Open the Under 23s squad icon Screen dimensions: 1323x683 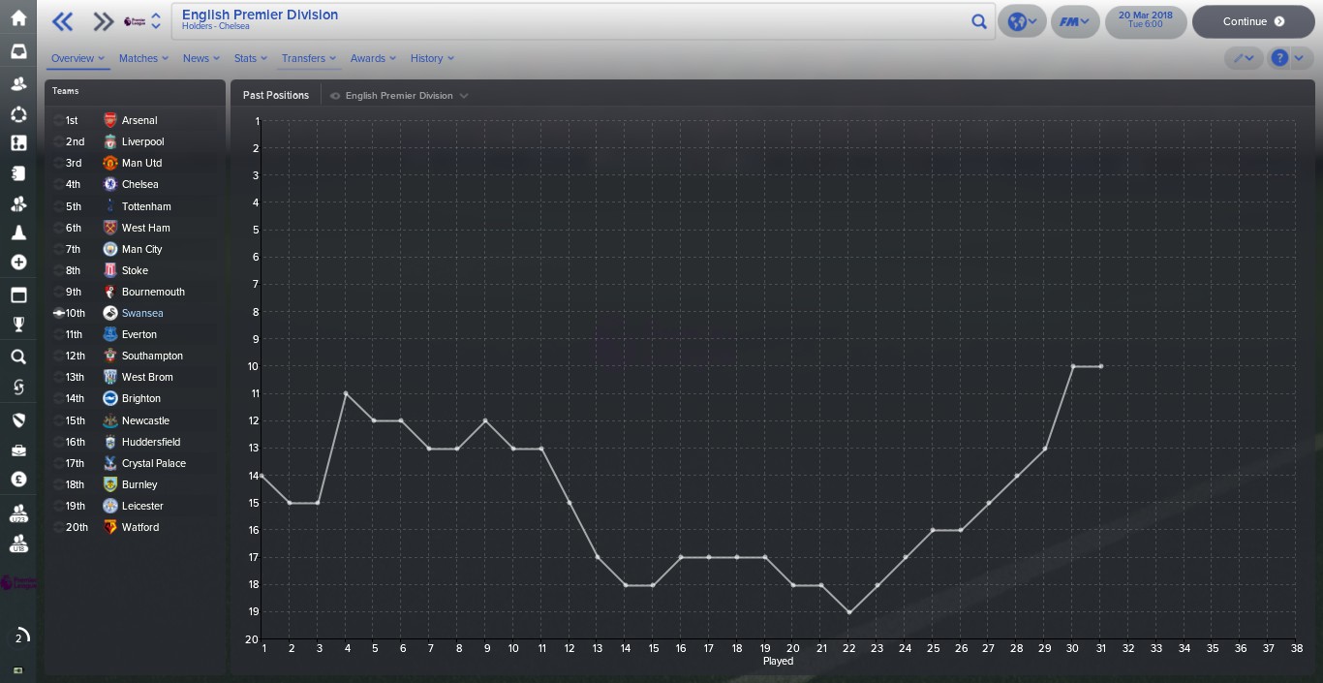click(x=18, y=513)
